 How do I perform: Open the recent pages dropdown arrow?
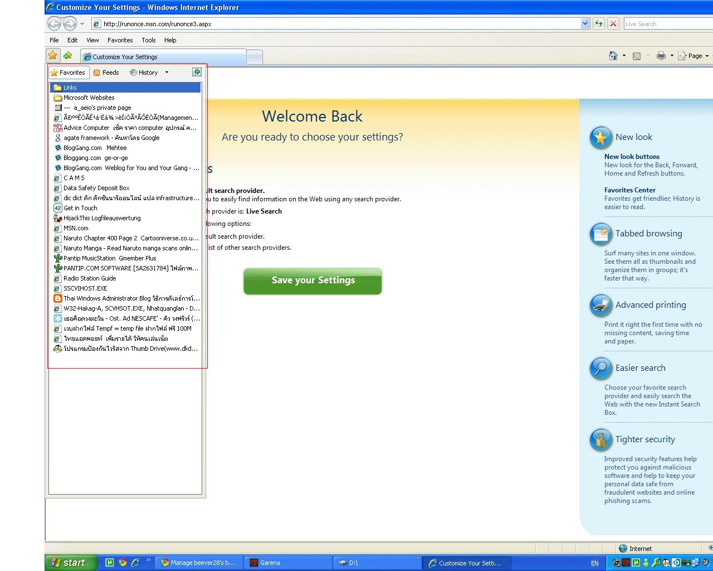(x=82, y=24)
